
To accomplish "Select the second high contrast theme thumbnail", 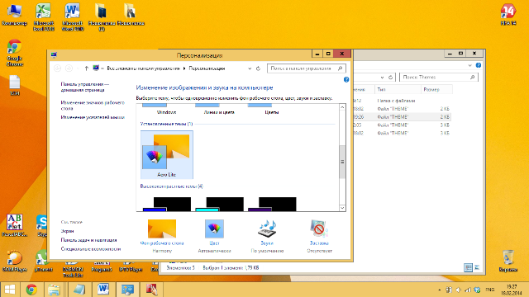I will click(x=219, y=204).
